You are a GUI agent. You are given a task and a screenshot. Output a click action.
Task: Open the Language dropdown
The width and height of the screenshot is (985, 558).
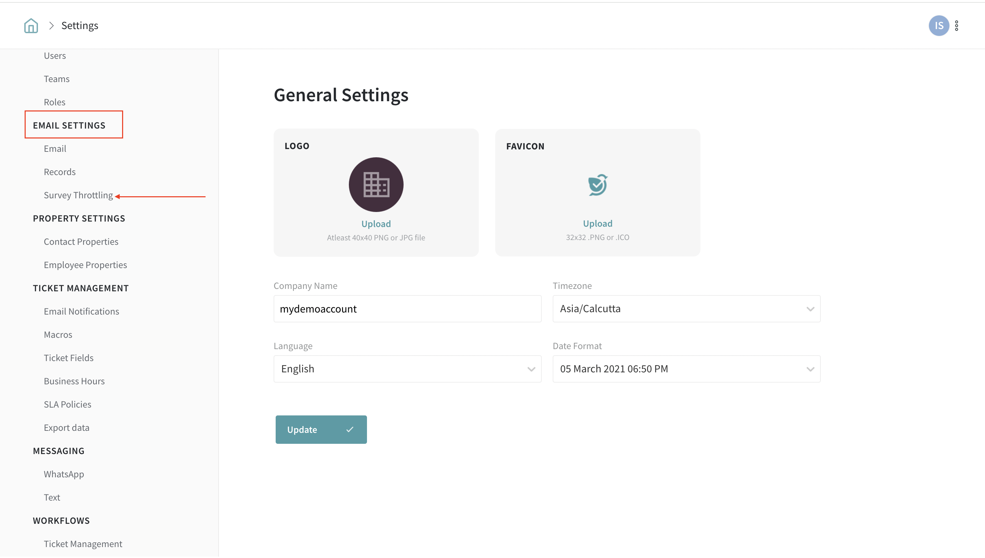pyautogui.click(x=407, y=369)
